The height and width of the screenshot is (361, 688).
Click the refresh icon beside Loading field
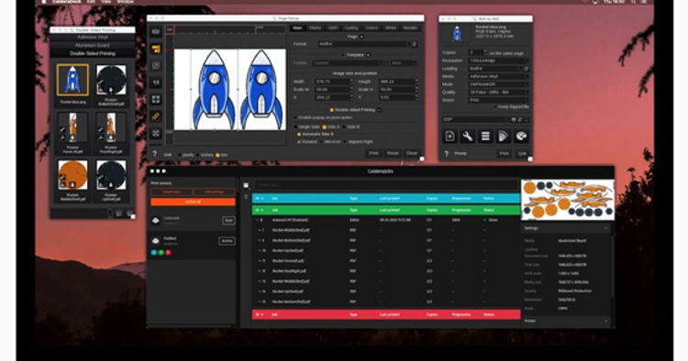coord(527,69)
